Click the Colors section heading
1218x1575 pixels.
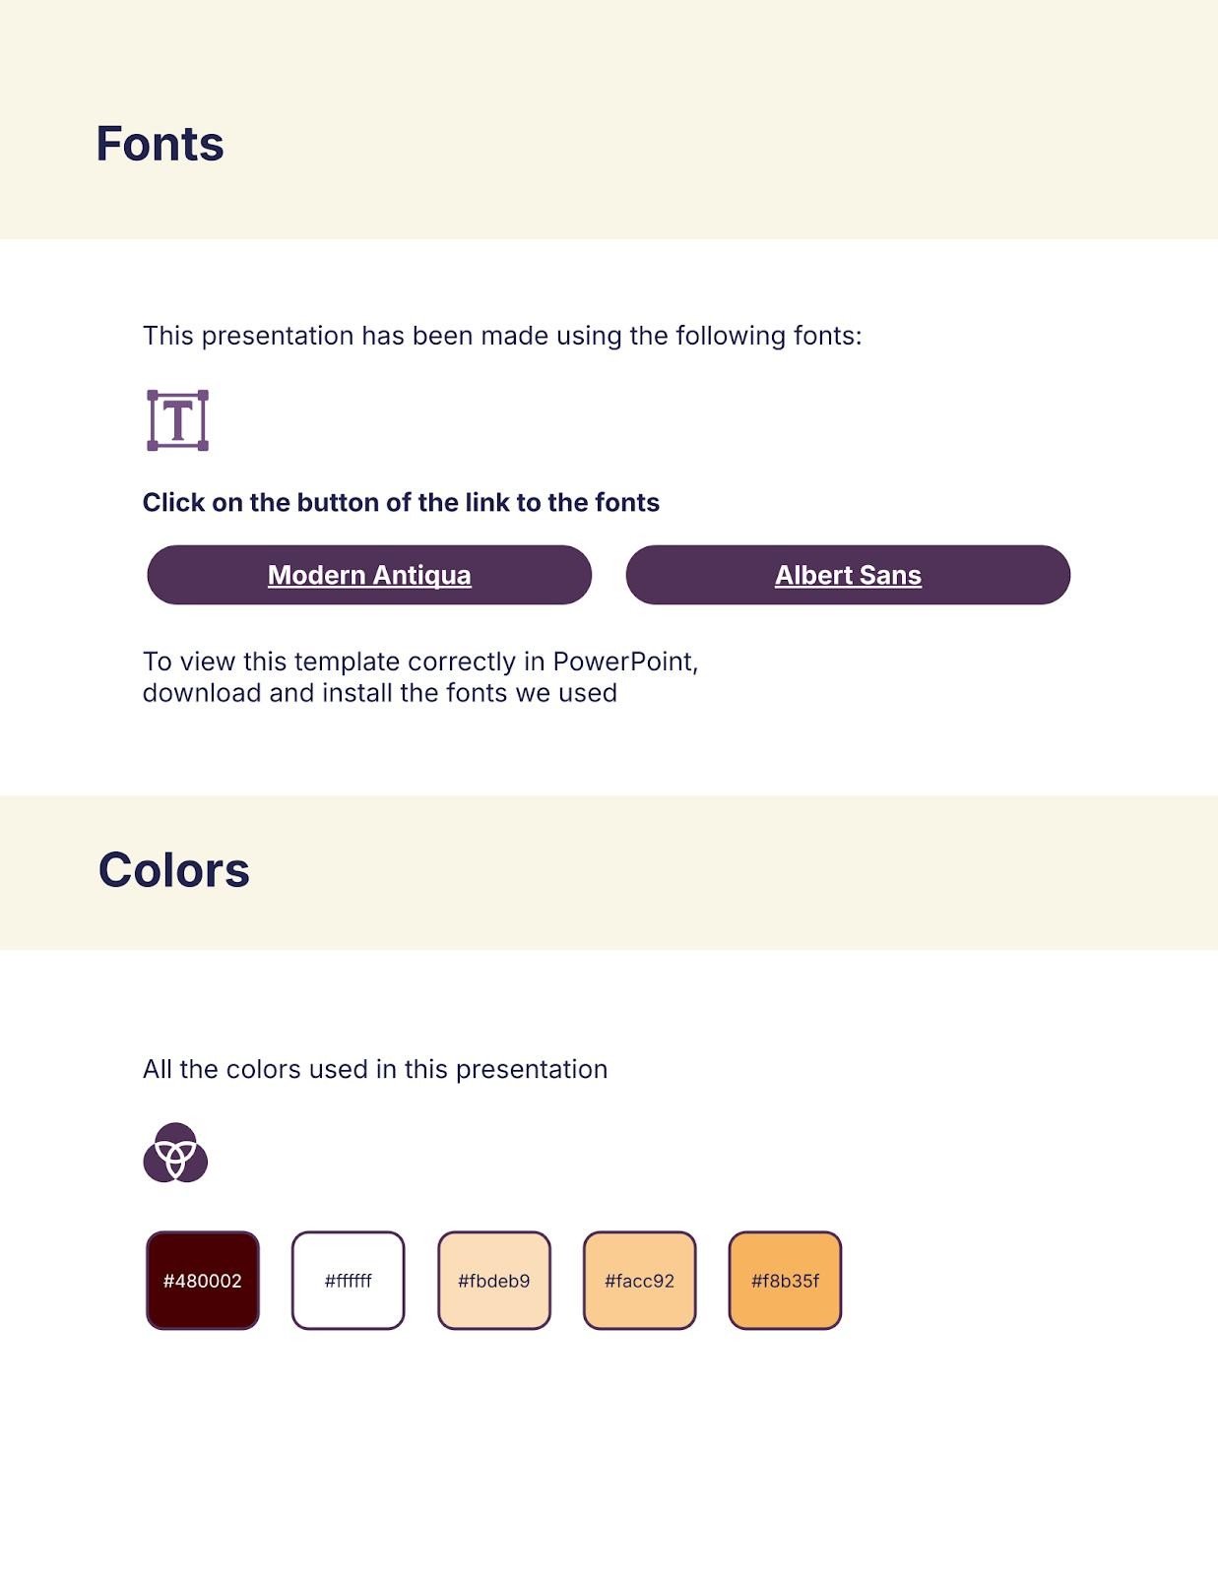tap(174, 870)
